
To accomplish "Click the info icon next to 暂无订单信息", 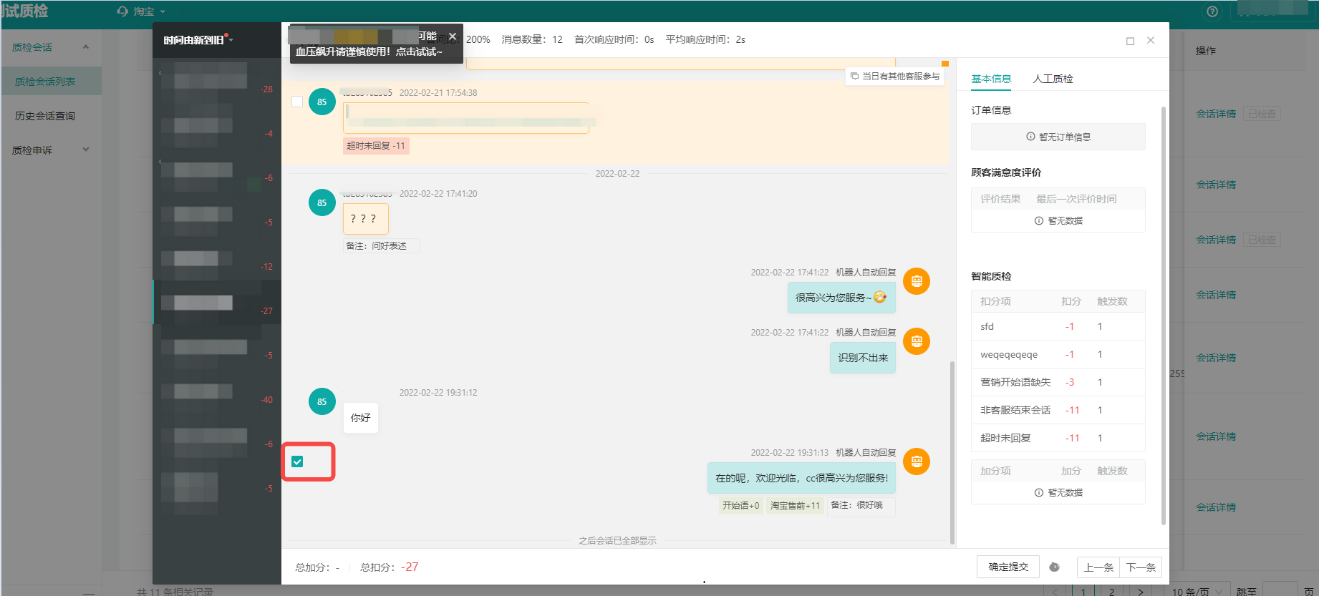I will 1030,137.
